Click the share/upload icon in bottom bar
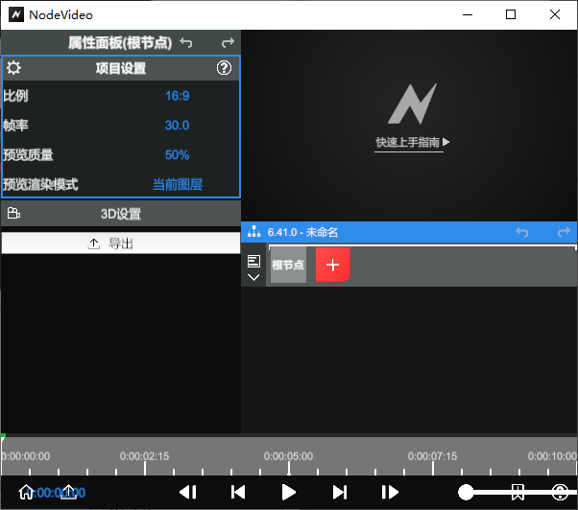 point(68,492)
